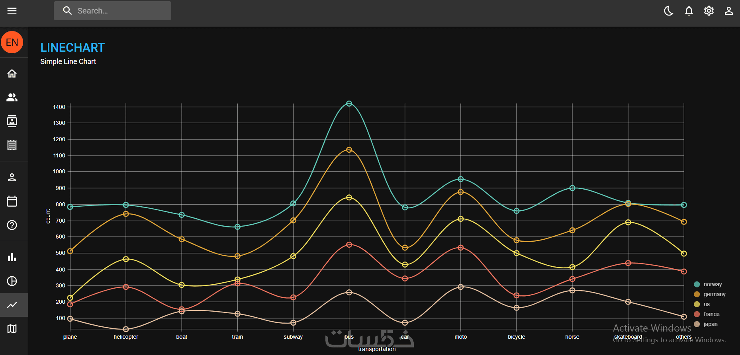Open bar chart page from sidebar
The height and width of the screenshot is (355, 740).
pyautogui.click(x=12, y=257)
